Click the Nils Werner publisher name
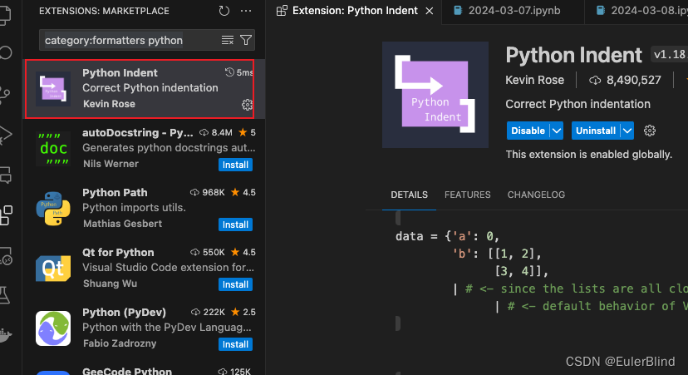688x375 pixels. pos(111,164)
